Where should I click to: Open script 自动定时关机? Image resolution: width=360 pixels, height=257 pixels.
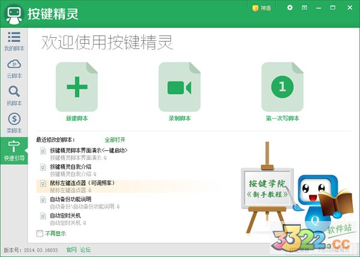[x=65, y=216]
